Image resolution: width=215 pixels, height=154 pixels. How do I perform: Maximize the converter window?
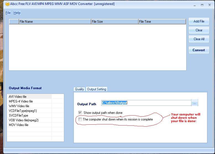202,5
